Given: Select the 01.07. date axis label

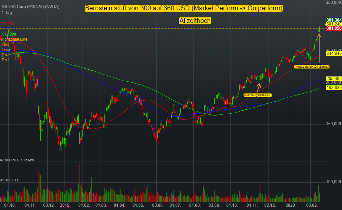Looking at the screenshot, I should click(x=175, y=205).
